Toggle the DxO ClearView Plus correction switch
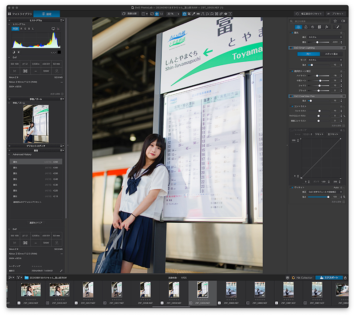This screenshot has height=316, width=355. [291, 96]
